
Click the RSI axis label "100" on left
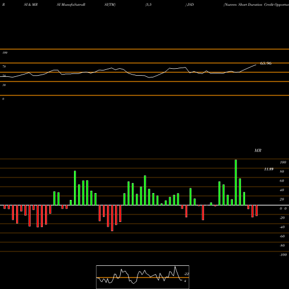pyautogui.click(x=5, y=53)
